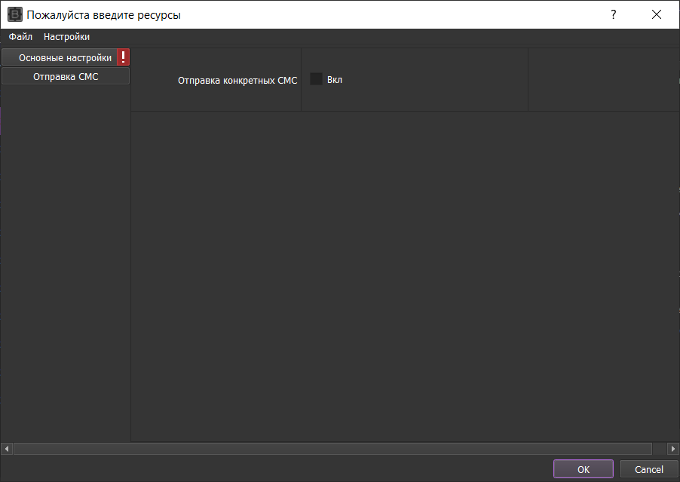The image size is (680, 482).
Task: Click the empty sidebar area below Отправка СМС
Action: coord(66,264)
